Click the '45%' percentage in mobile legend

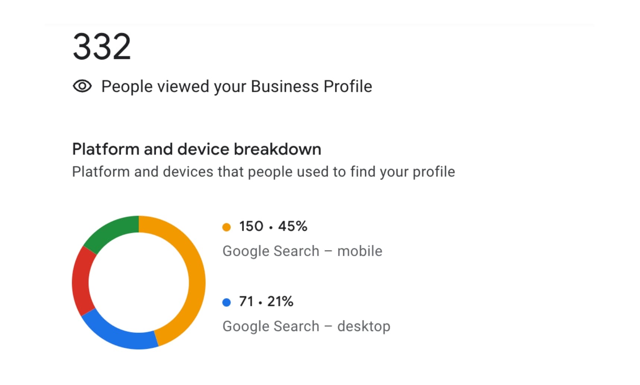click(292, 226)
